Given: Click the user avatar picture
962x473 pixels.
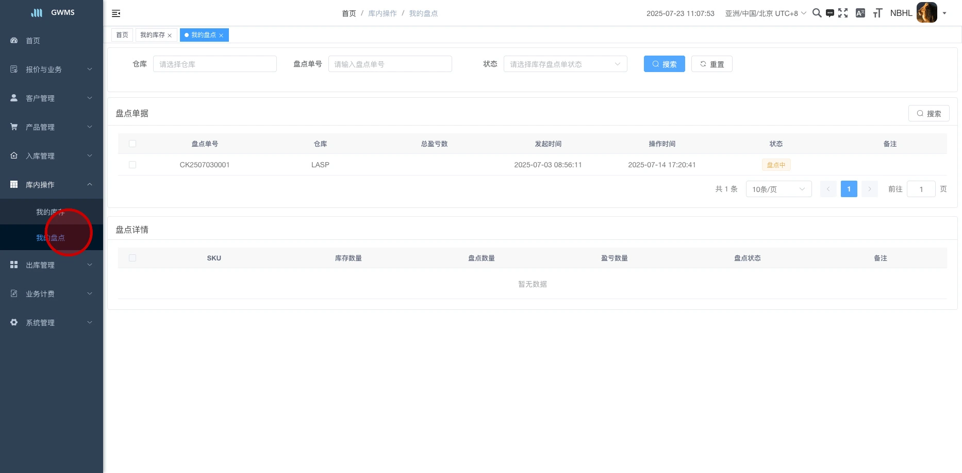Looking at the screenshot, I should (926, 13).
